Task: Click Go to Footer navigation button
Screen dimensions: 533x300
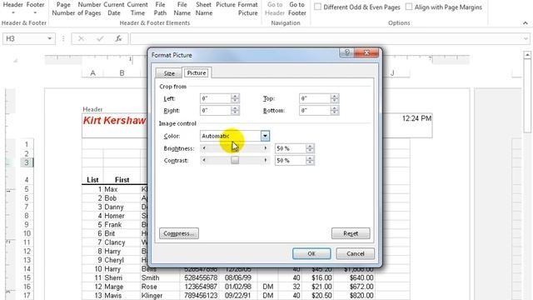Action: (x=297, y=8)
